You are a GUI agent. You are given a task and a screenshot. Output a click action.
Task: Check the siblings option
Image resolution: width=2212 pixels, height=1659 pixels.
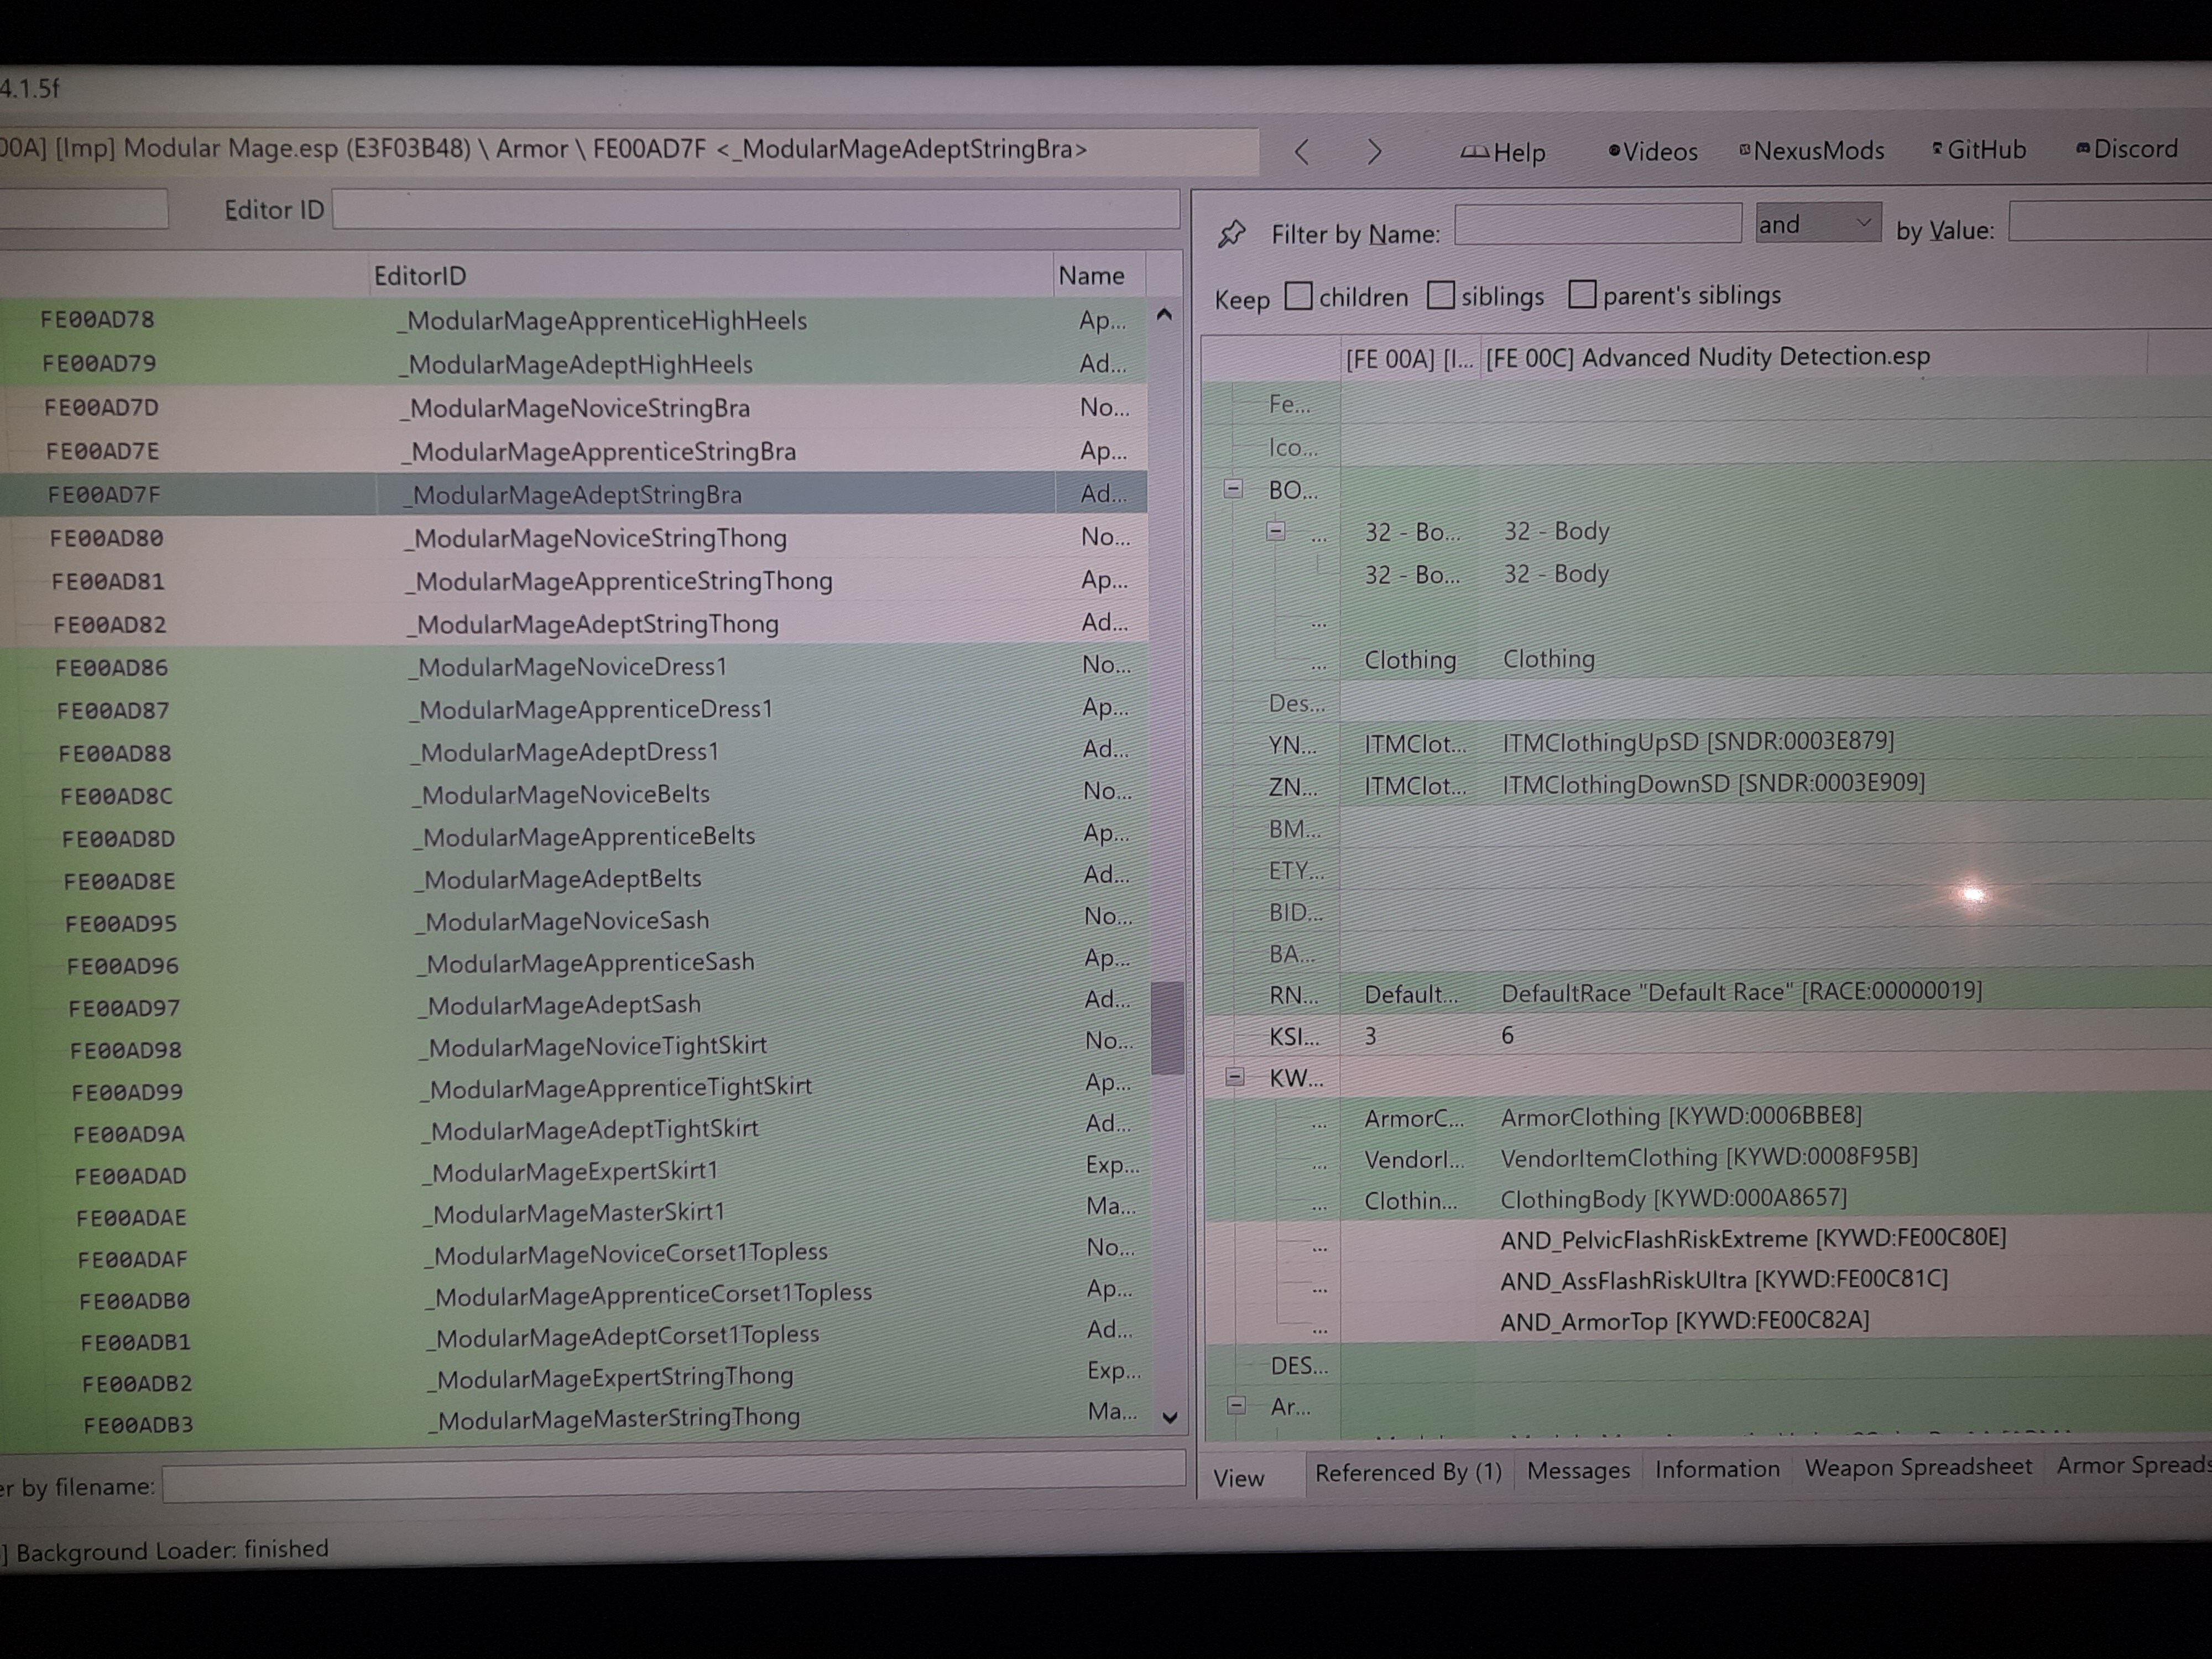click(1441, 295)
